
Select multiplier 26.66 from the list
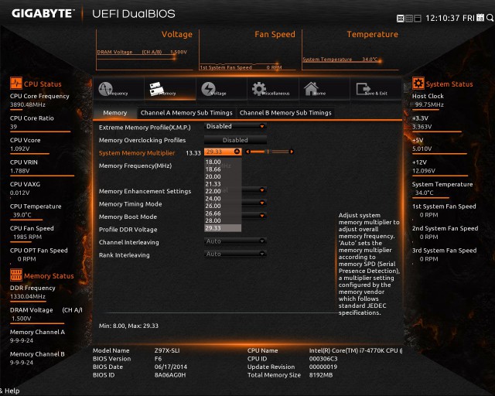pyautogui.click(x=223, y=213)
